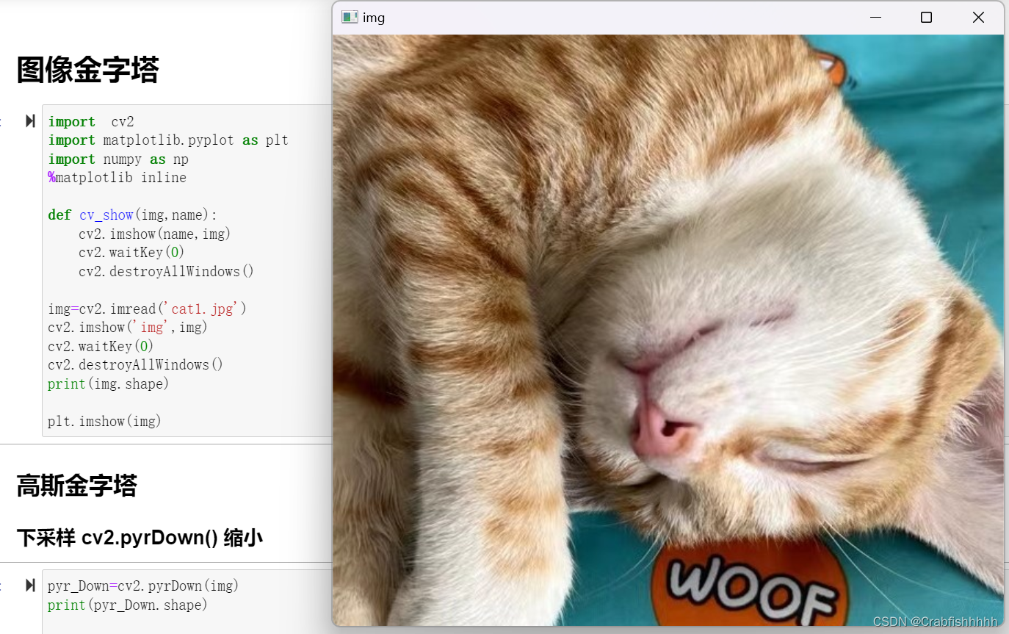1009x634 pixels.
Task: Click the indented 'cv2.waitKey(0)' line inside cv_show
Action: point(131,253)
